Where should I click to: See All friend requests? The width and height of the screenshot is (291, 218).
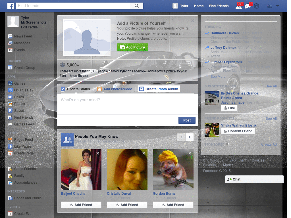pyautogui.click(x=271, y=118)
